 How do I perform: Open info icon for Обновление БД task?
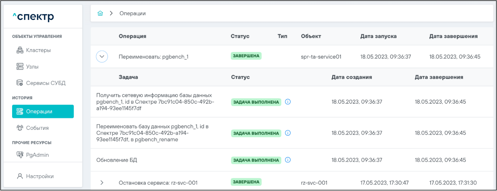(x=288, y=160)
